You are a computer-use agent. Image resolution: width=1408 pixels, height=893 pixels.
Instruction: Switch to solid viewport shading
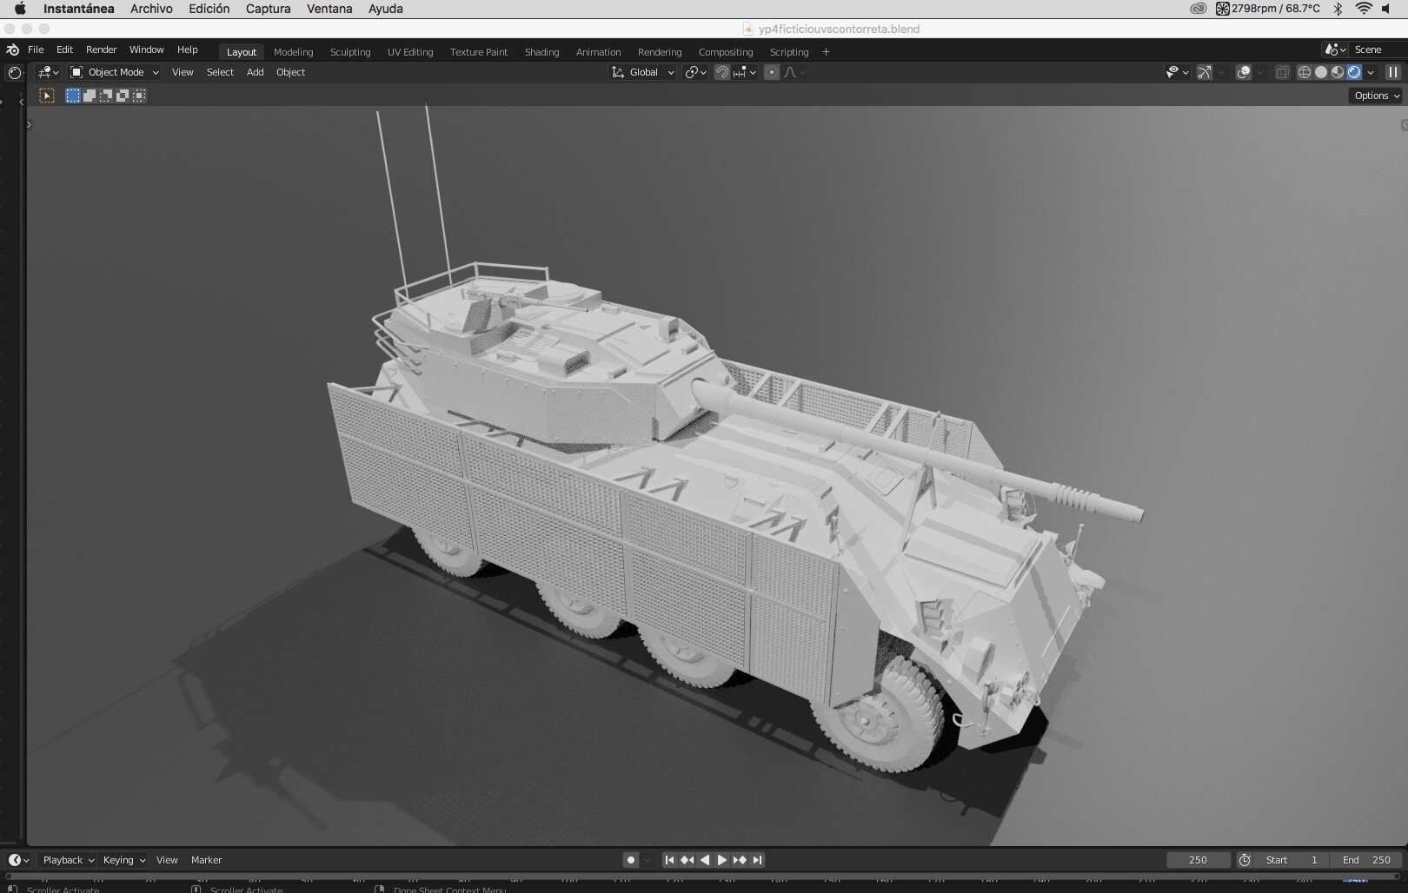click(1321, 72)
